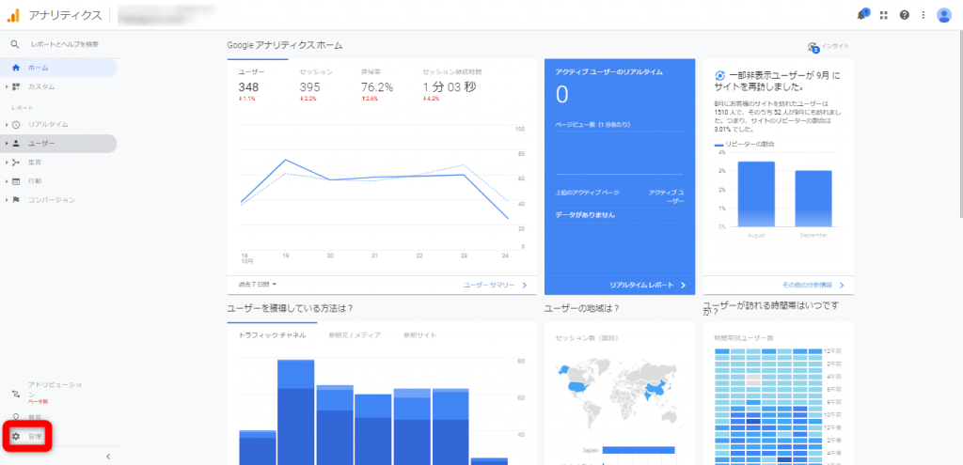The height and width of the screenshot is (465, 963).
Task: Click the active users count 0
Action: tap(562, 95)
